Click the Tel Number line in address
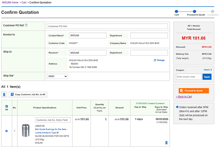Image resolution: width=220 pixels, height=147 pixels. (83, 67)
